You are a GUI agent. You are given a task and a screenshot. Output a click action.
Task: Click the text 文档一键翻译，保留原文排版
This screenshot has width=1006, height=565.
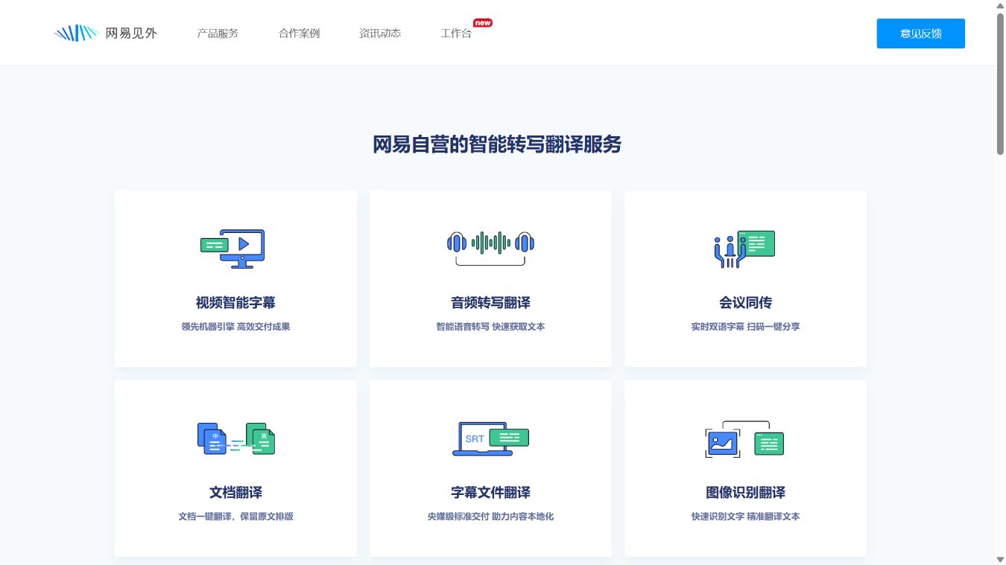235,517
